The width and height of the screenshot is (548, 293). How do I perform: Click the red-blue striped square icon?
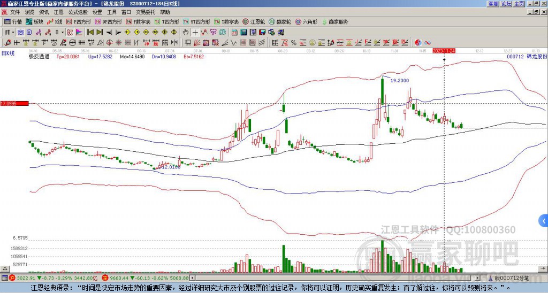click(x=215, y=43)
